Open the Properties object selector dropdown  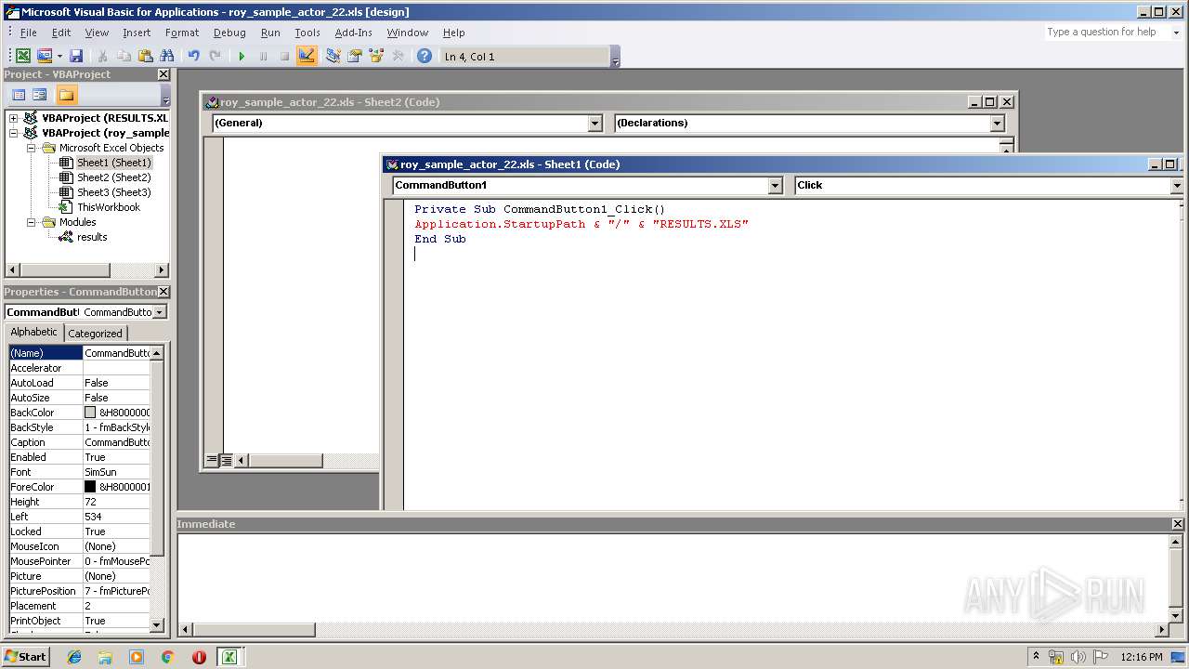click(160, 312)
